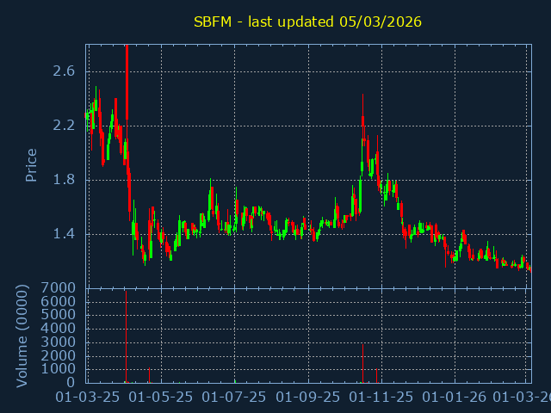Select the 01-09-25 date label
Image resolution: width=551 pixels, height=413 pixels.
pyautogui.click(x=308, y=397)
